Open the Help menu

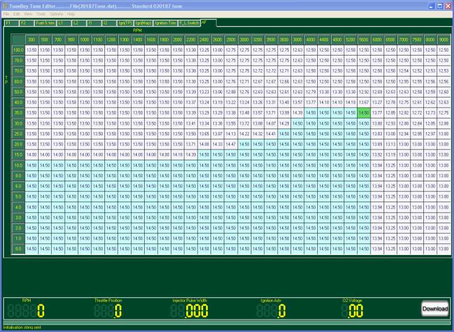pyautogui.click(x=71, y=14)
